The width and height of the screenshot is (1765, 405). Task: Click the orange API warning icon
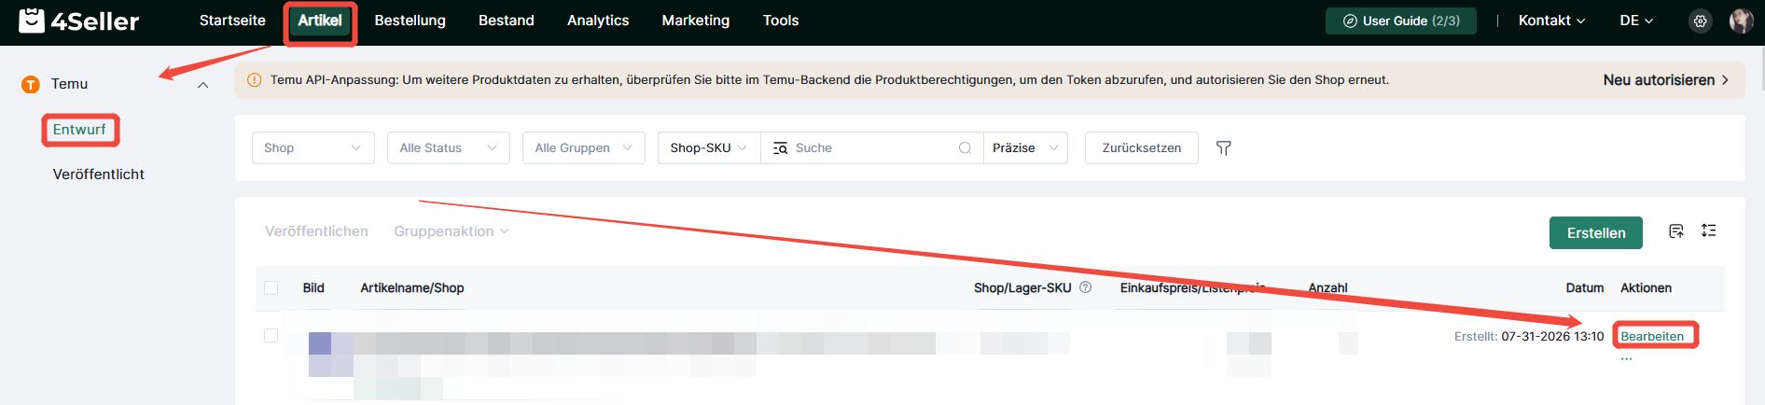click(254, 80)
